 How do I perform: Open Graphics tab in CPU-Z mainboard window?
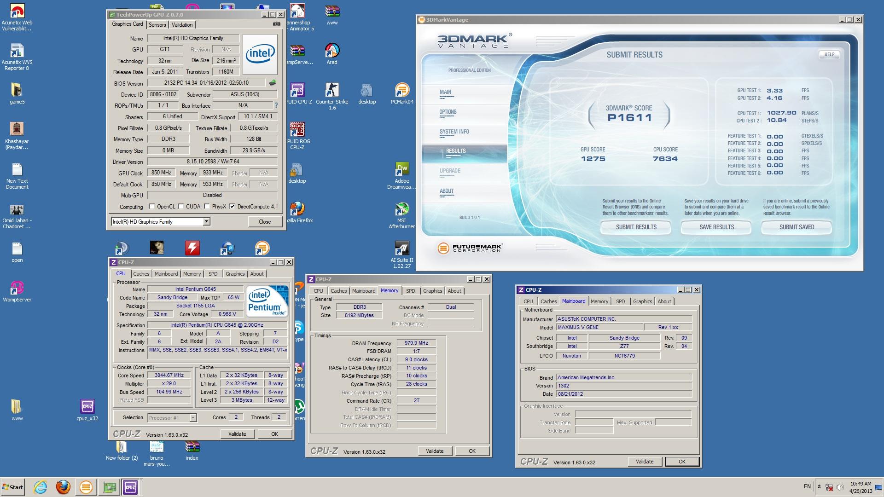[x=642, y=301]
